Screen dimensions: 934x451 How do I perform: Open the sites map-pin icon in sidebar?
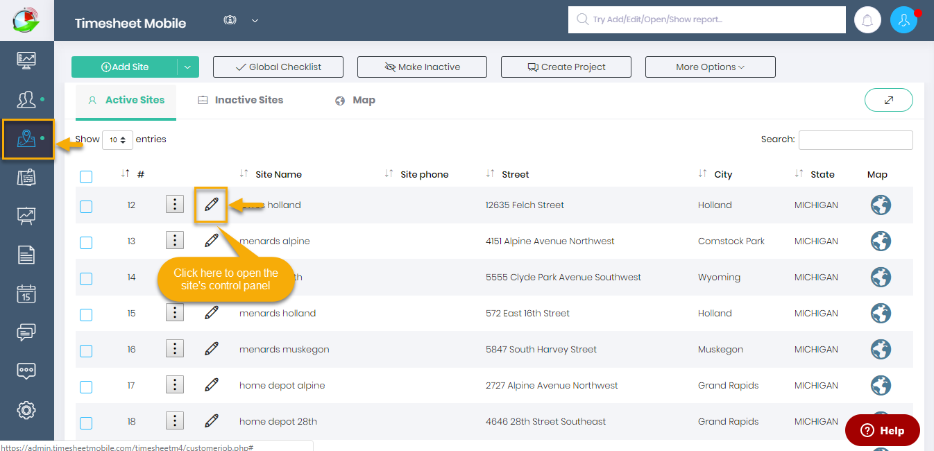(26, 139)
